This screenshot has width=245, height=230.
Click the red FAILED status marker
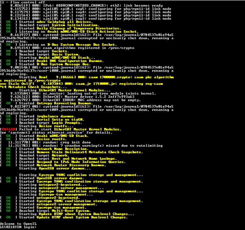6,129
